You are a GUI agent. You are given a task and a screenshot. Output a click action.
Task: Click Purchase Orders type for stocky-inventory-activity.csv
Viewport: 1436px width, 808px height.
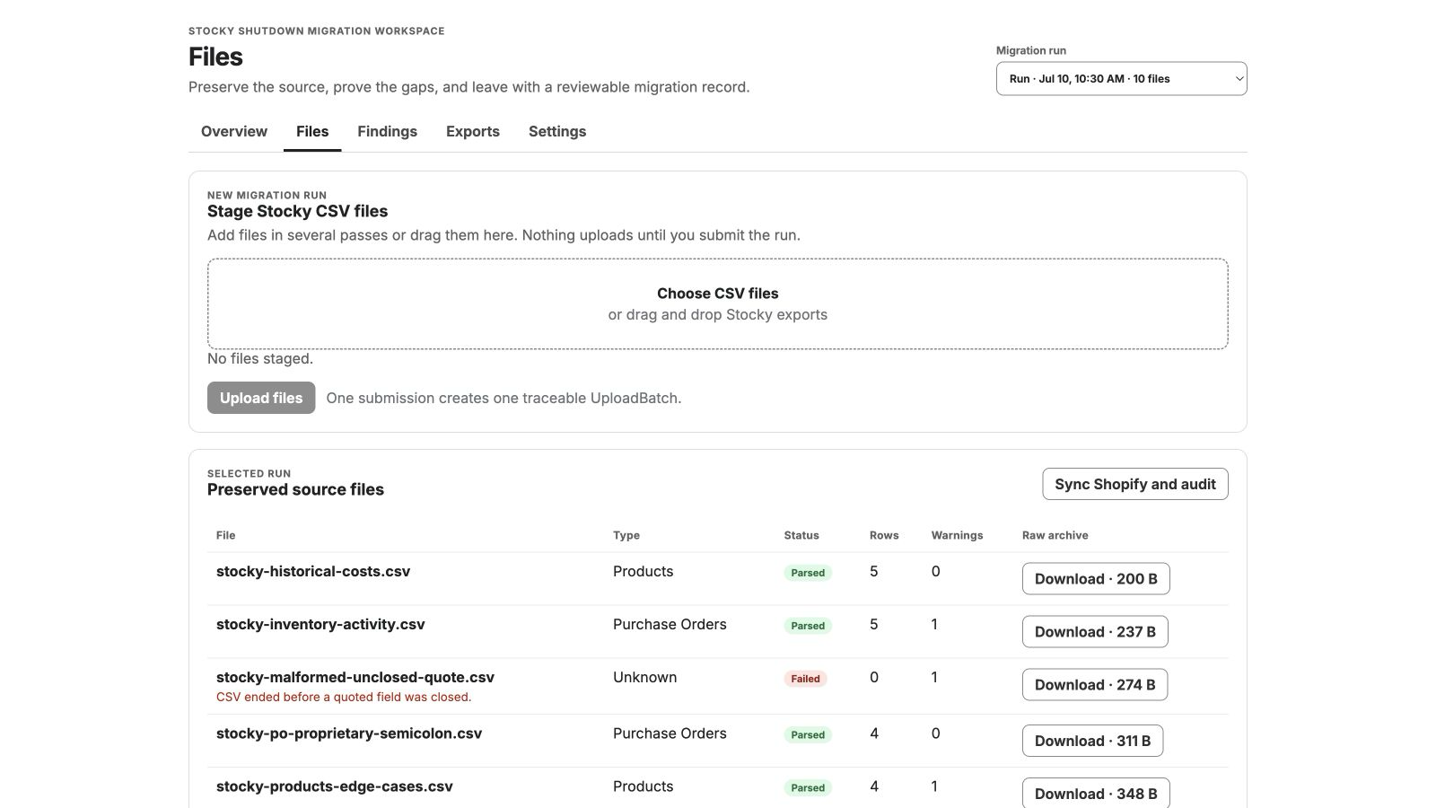tap(670, 624)
